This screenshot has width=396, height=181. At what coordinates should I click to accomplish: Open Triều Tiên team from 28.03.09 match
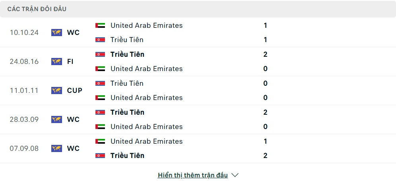pyautogui.click(x=127, y=112)
